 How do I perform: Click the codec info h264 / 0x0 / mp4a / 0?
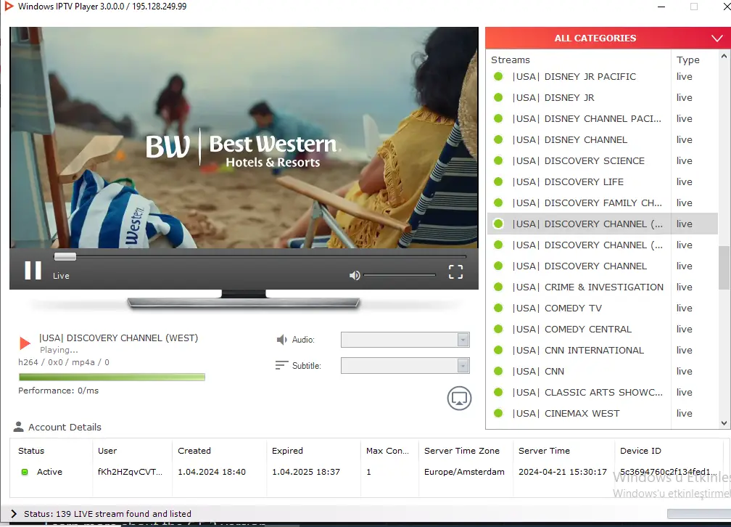point(64,362)
